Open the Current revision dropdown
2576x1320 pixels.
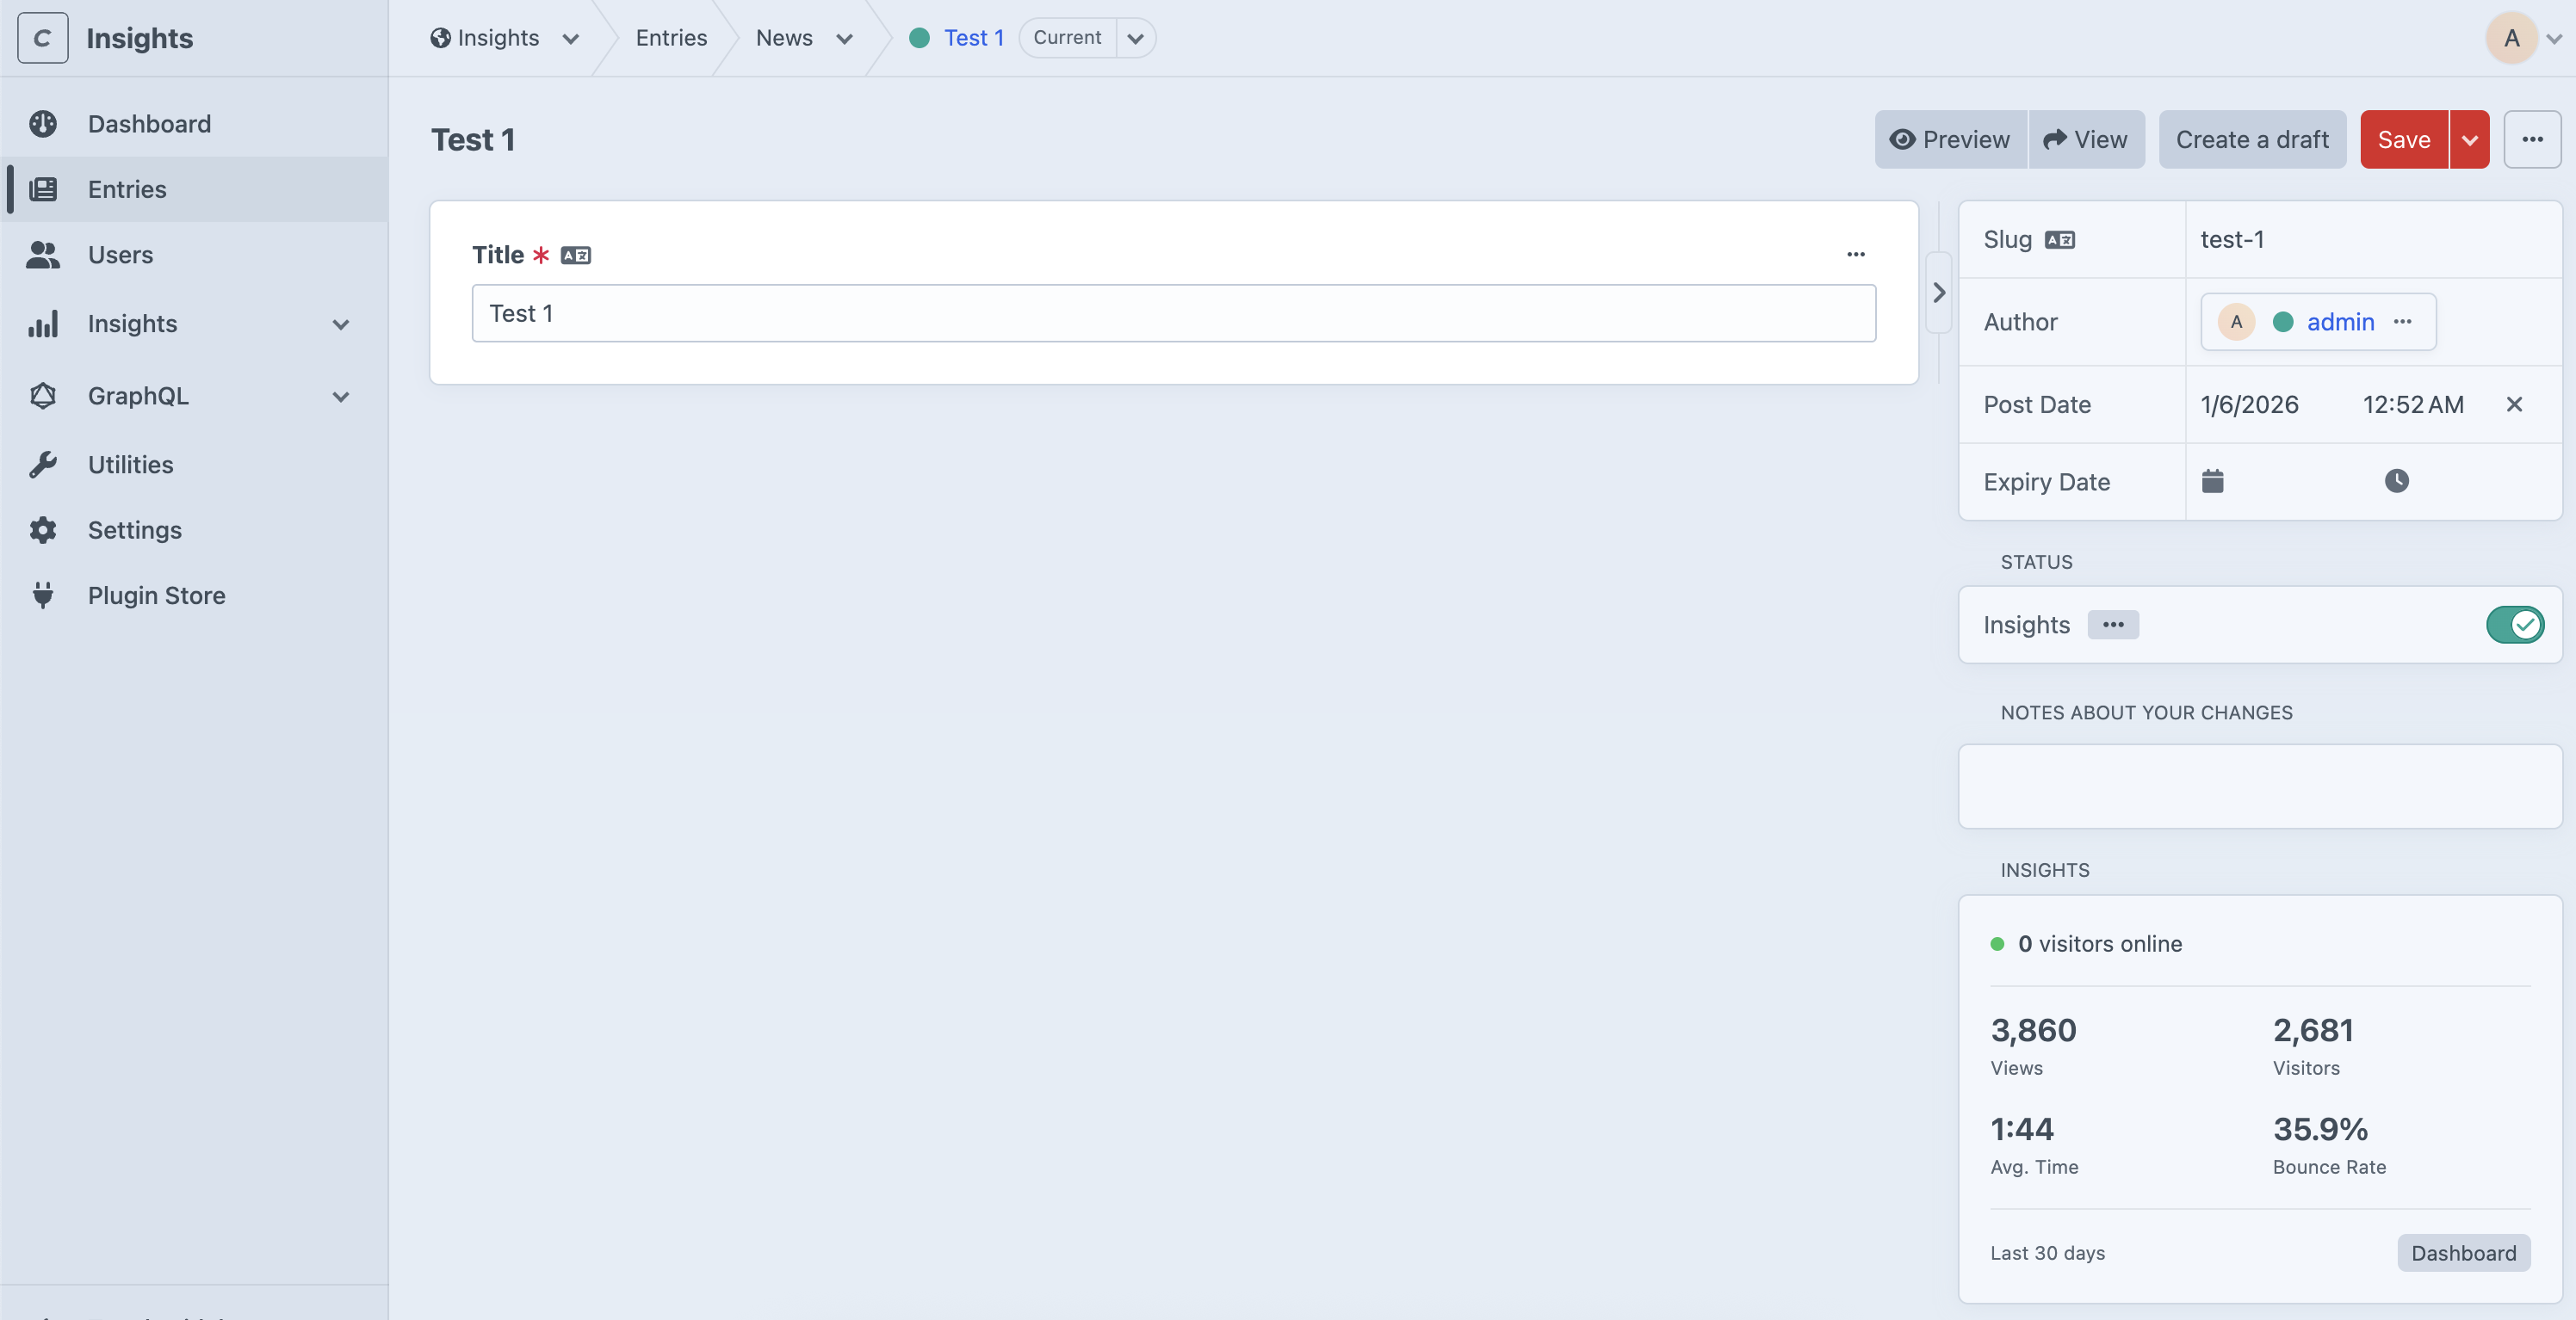pyautogui.click(x=1135, y=38)
